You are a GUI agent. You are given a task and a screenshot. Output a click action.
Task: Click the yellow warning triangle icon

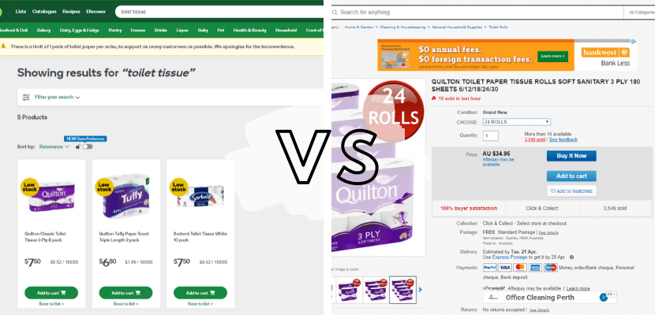pyautogui.click(x=3, y=46)
